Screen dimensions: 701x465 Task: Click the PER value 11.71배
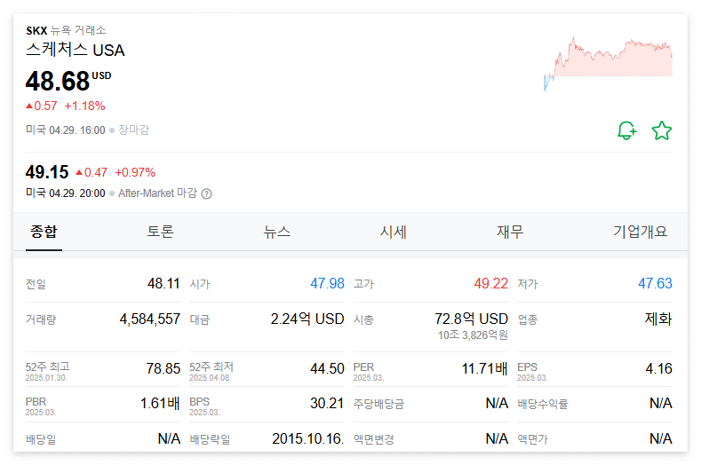(484, 368)
